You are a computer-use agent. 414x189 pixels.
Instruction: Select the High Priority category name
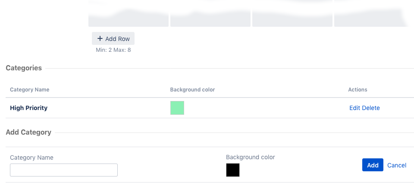point(29,108)
